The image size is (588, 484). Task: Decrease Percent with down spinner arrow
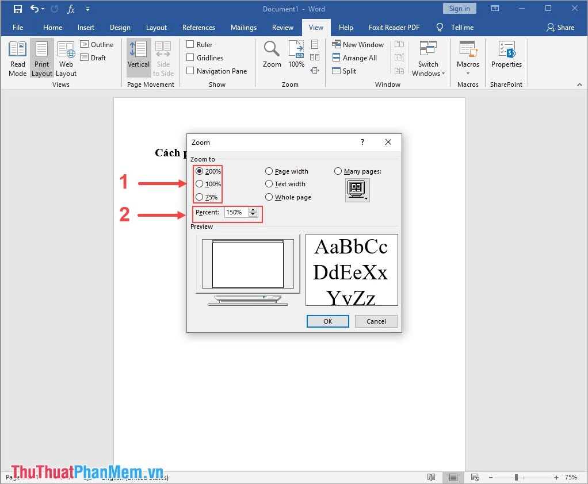click(x=253, y=214)
